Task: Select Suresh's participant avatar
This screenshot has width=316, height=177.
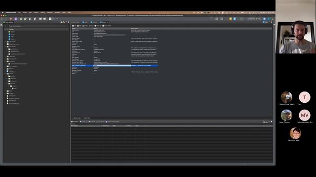Action: coord(286,97)
